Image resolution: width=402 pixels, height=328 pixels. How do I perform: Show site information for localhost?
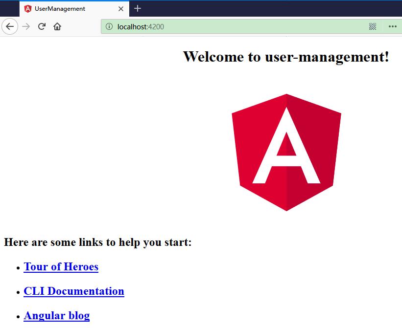click(x=109, y=26)
